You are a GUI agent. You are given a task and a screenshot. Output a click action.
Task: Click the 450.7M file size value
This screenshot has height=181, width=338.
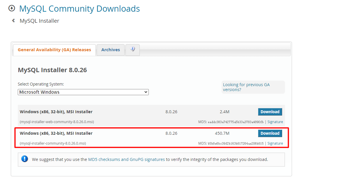[x=222, y=133]
